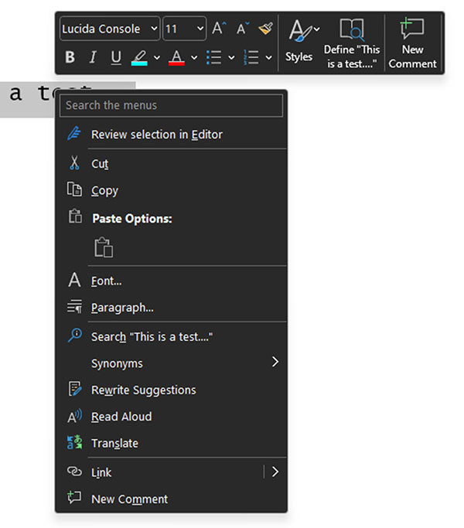Increase font size with grow icon
This screenshot has height=528, width=464.
pos(219,29)
